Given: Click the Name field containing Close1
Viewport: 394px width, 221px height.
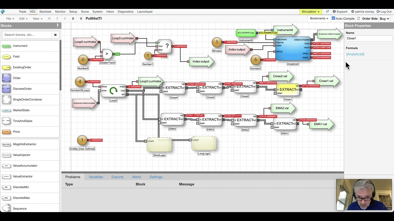Looking at the screenshot, I should point(369,38).
